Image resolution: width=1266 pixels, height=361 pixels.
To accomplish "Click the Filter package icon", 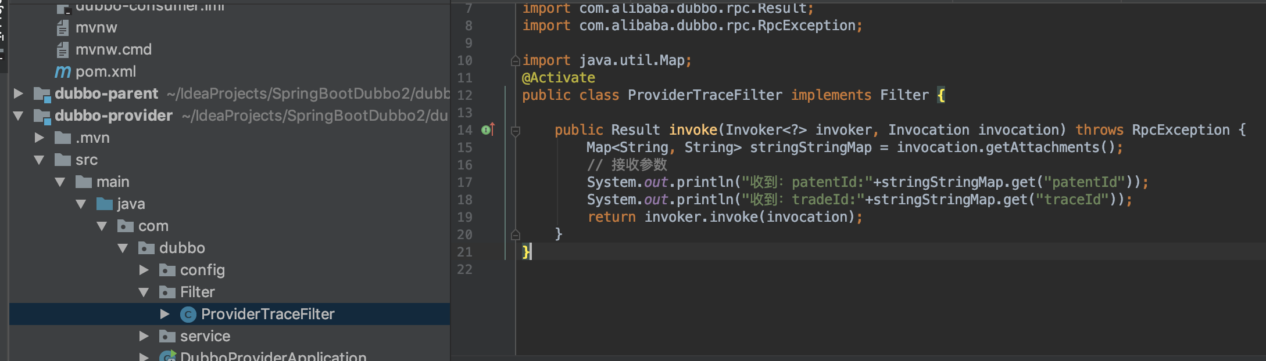I will pos(167,293).
